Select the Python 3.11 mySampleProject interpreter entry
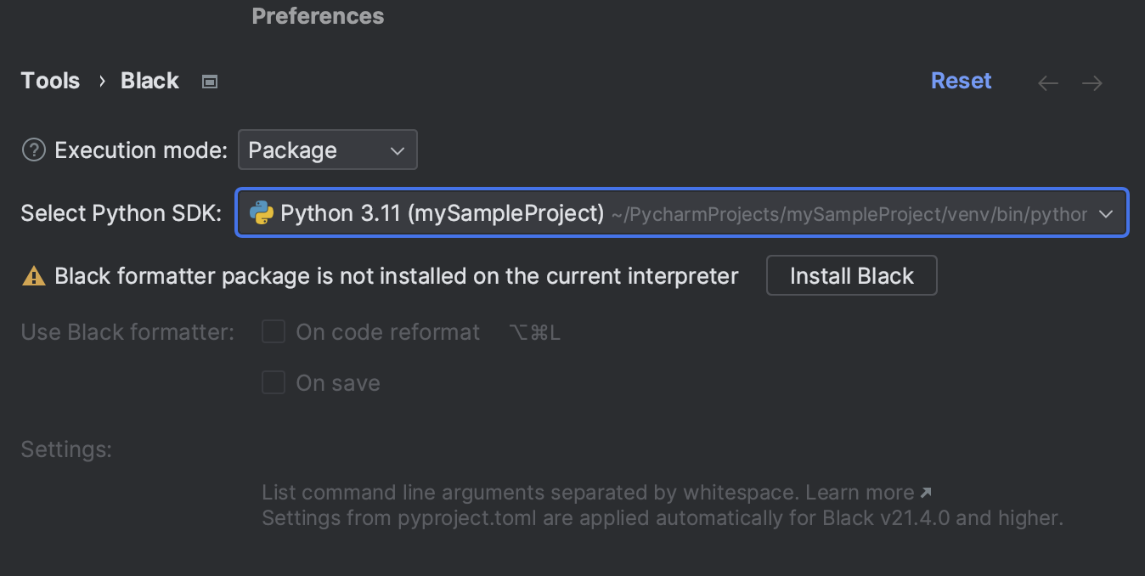This screenshot has width=1145, height=576. pyautogui.click(x=442, y=213)
